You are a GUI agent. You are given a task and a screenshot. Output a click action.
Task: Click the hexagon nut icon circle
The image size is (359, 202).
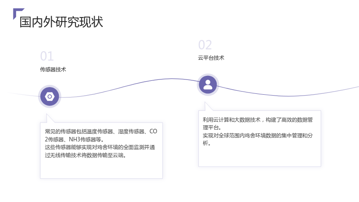click(50, 97)
